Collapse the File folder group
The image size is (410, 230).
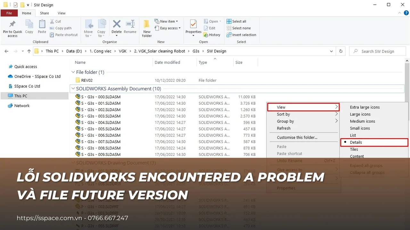[73, 72]
